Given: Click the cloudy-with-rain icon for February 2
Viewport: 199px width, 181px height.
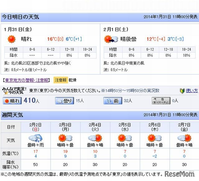Looking at the screenshot, I should tap(35, 138).
